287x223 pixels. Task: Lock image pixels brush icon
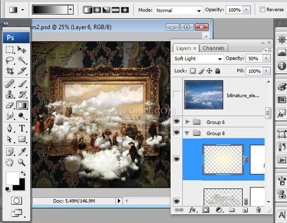point(201,71)
